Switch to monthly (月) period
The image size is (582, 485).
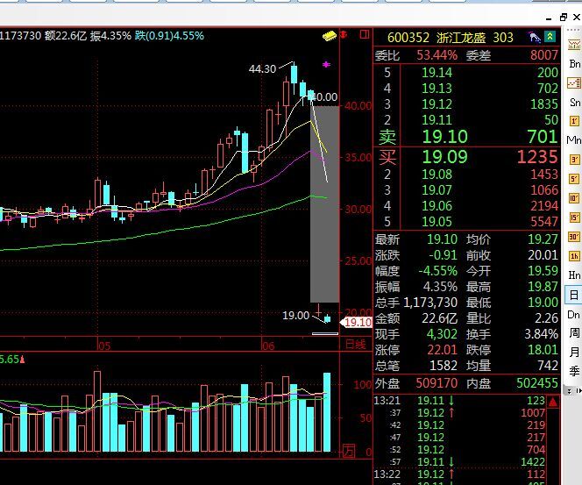[574, 353]
